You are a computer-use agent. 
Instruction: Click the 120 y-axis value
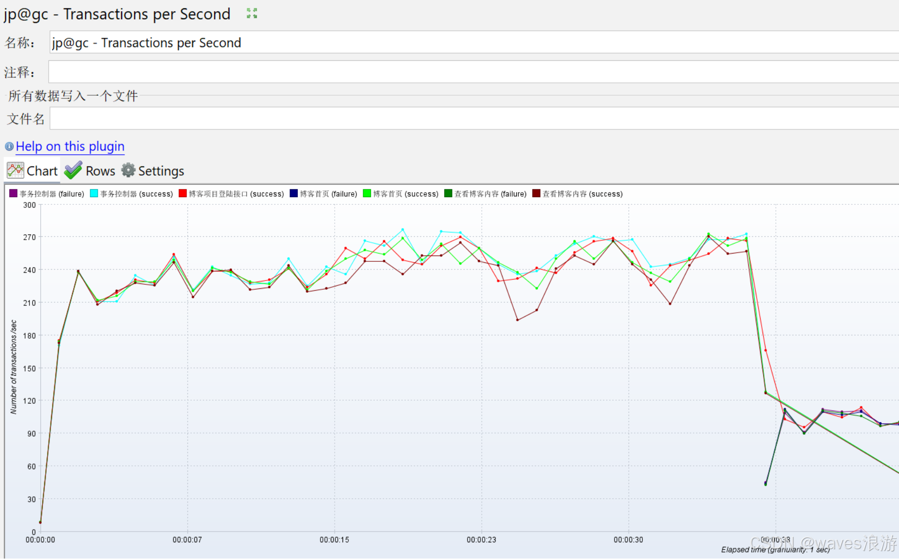(x=29, y=401)
